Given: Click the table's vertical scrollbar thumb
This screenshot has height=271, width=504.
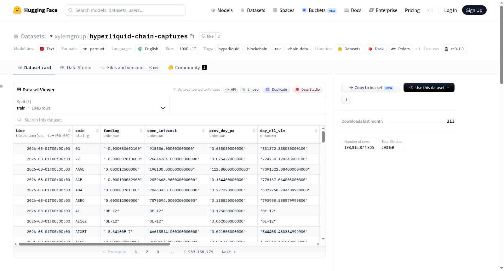Looking at the screenshot, I should (x=323, y=137).
